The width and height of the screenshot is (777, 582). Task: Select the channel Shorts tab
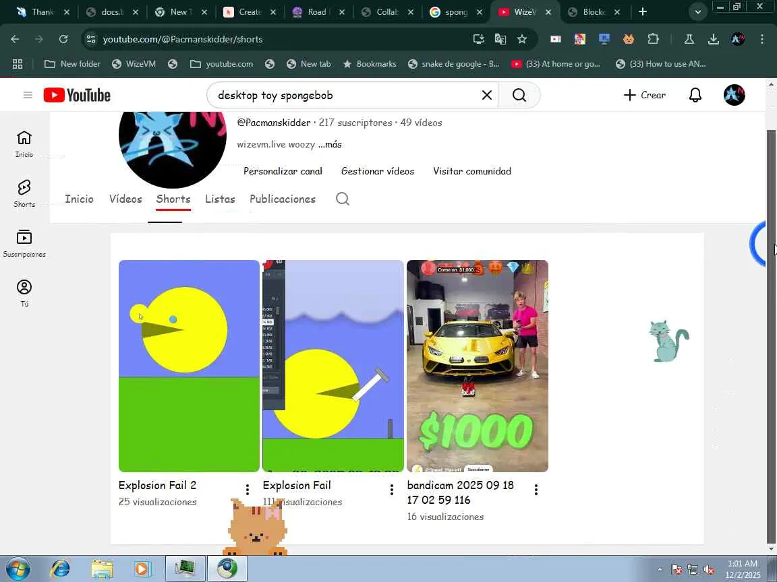point(173,199)
